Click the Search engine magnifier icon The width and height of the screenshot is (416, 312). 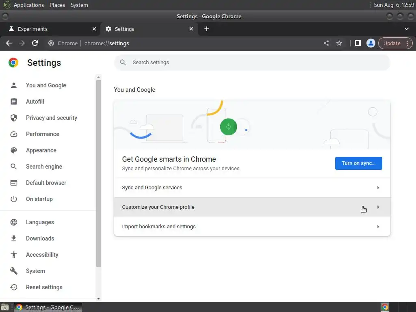[14, 167]
